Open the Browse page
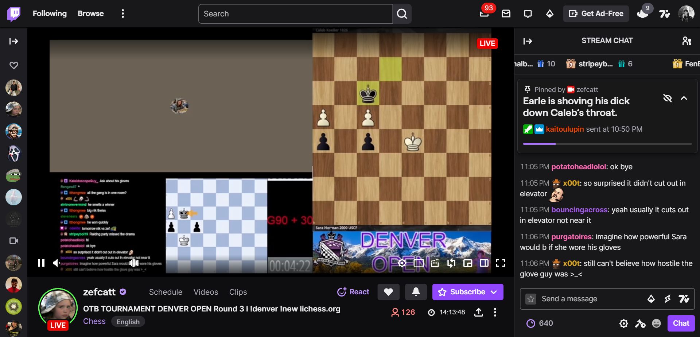The width and height of the screenshot is (700, 337). click(90, 13)
